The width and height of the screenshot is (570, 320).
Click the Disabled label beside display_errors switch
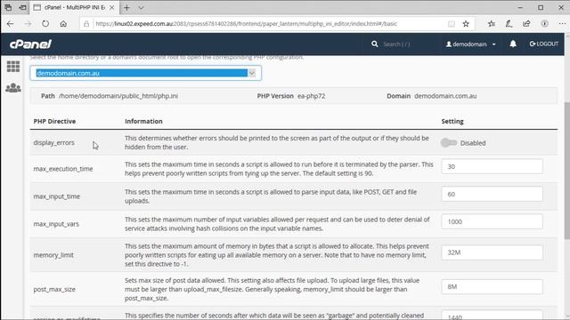[473, 143]
